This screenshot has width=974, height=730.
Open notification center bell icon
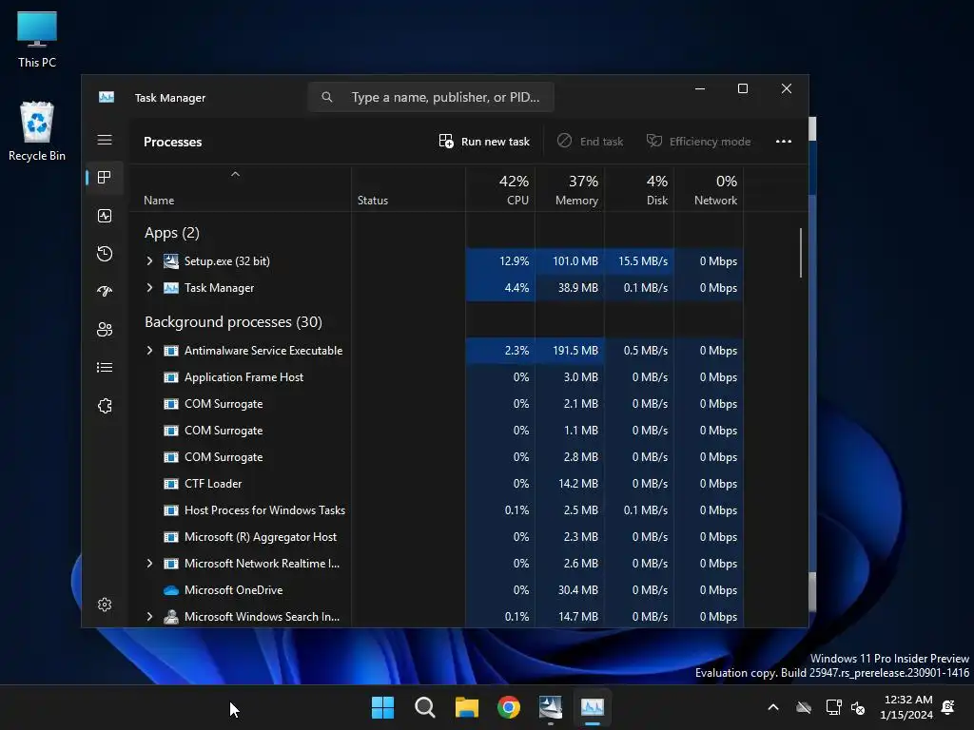[948, 707]
